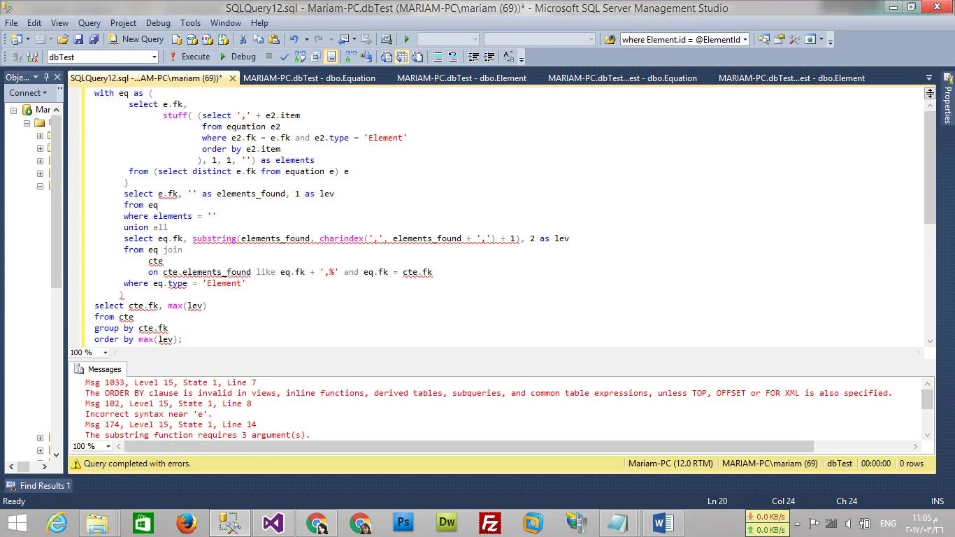Open the document tabs overflow dropdown
955x537 pixels.
(929, 78)
